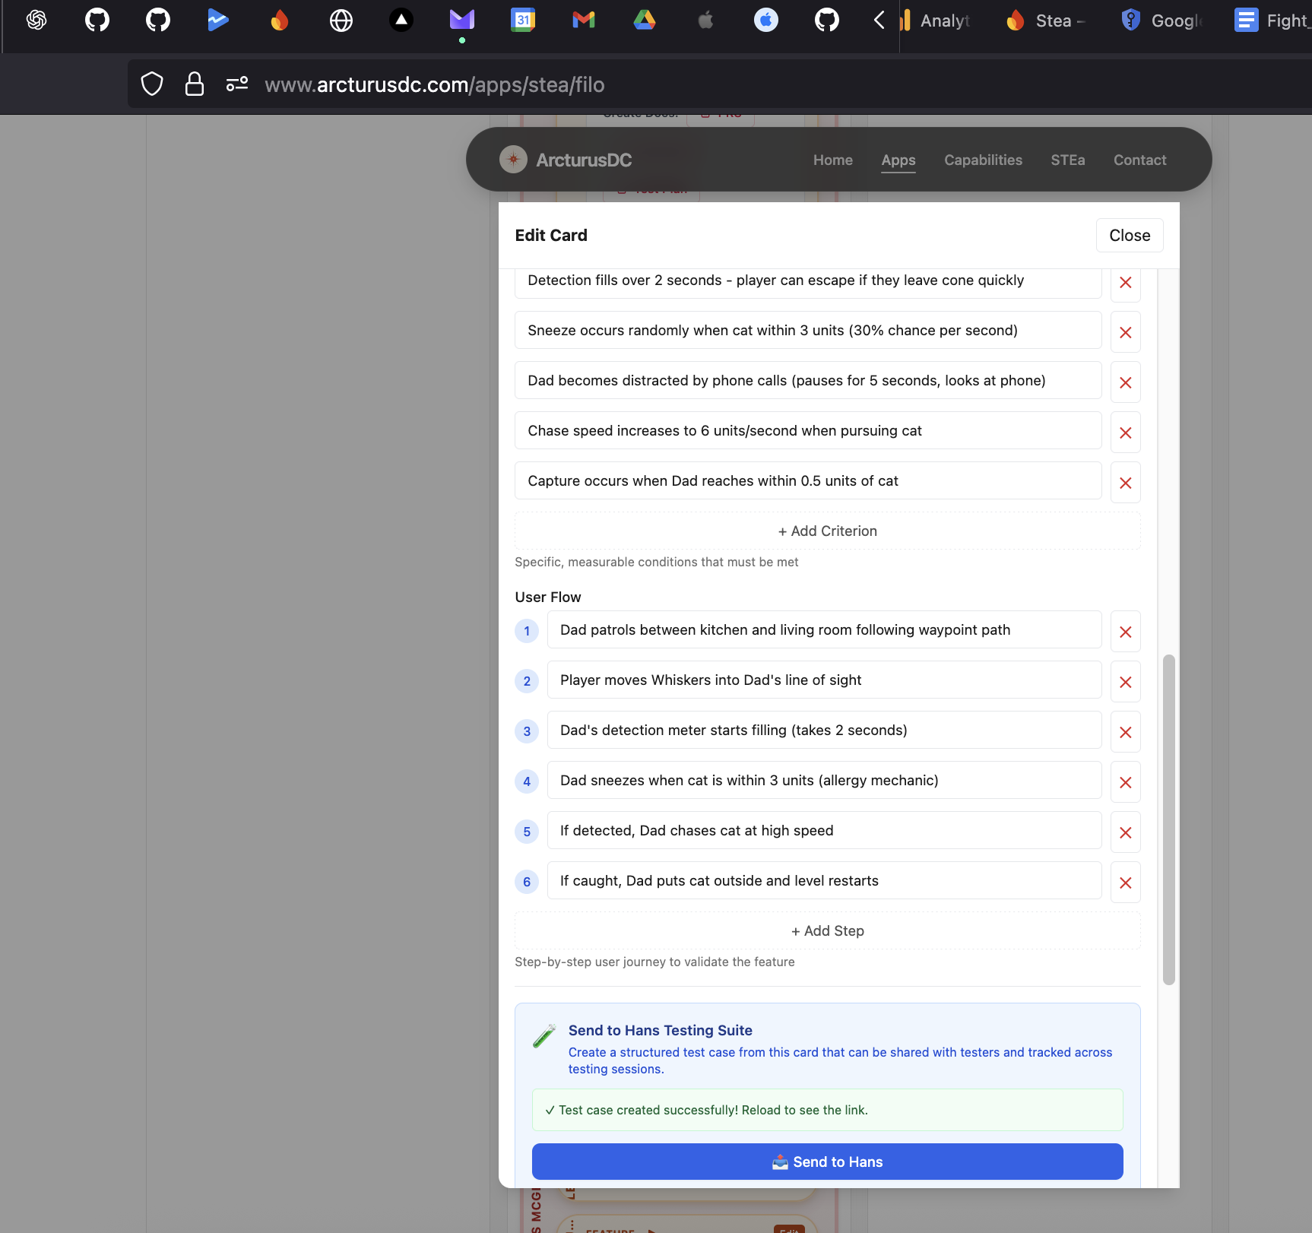
Task: Click the tab scroll-left arrow
Action: pos(879,21)
